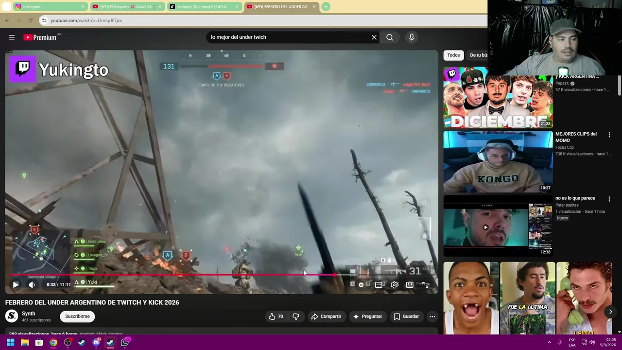Open Microsoft Store from taskbar
The width and height of the screenshot is (622, 350).
coord(39,342)
